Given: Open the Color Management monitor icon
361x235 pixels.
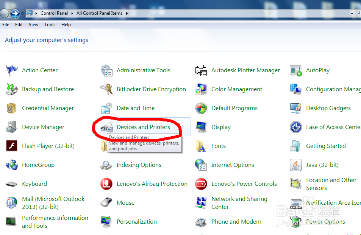Looking at the screenshot, I should 201,89.
